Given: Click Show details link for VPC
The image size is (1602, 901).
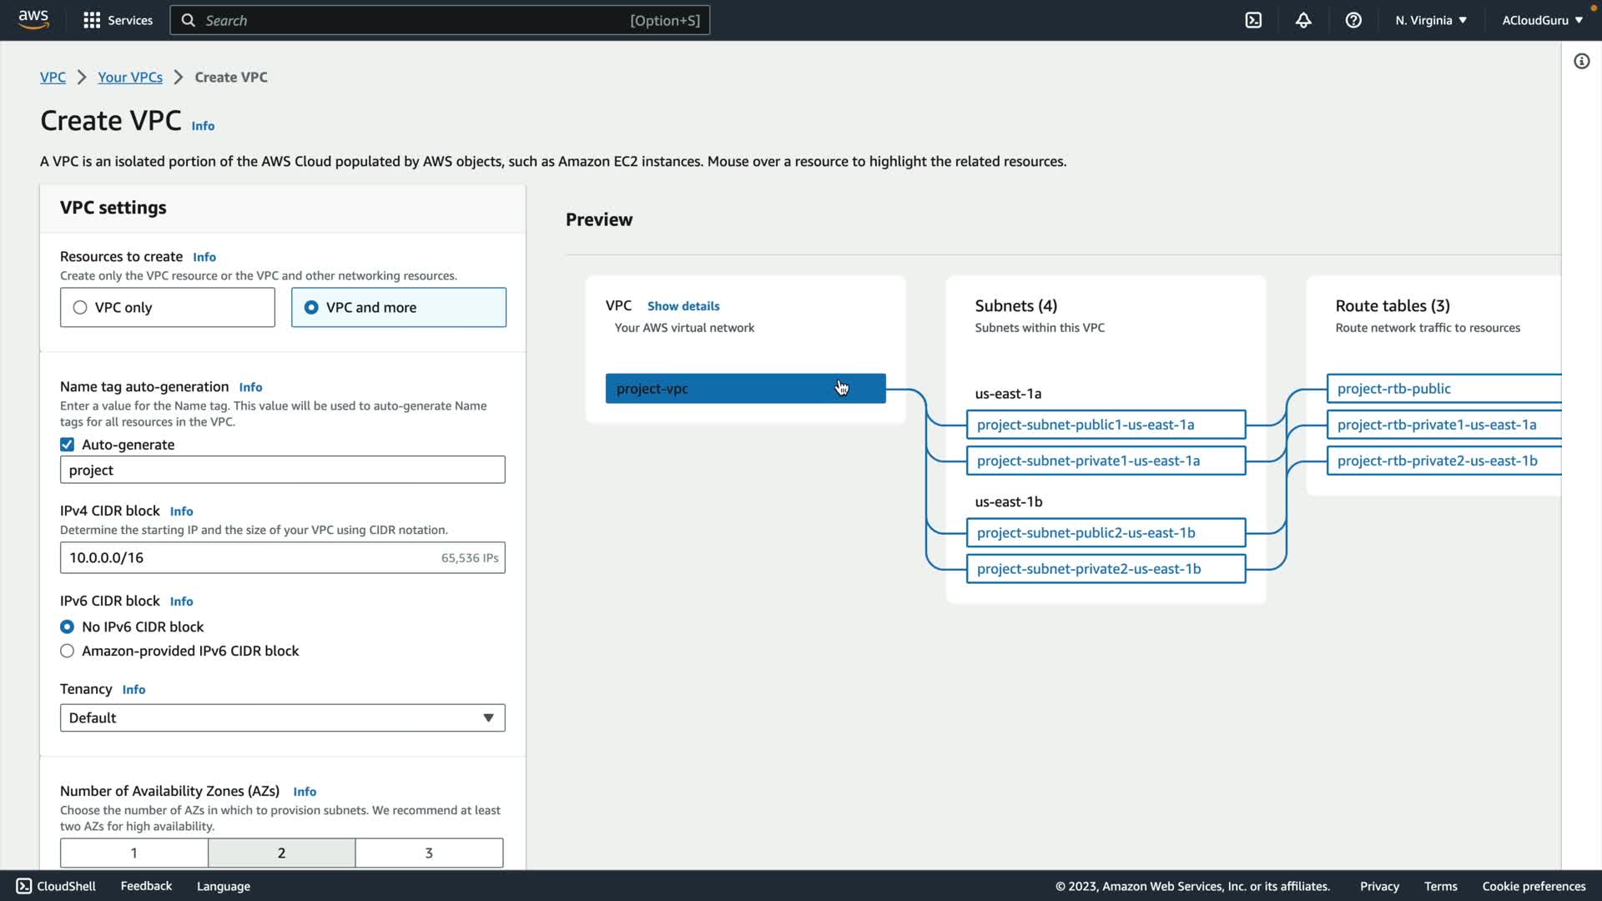Looking at the screenshot, I should pyautogui.click(x=683, y=306).
